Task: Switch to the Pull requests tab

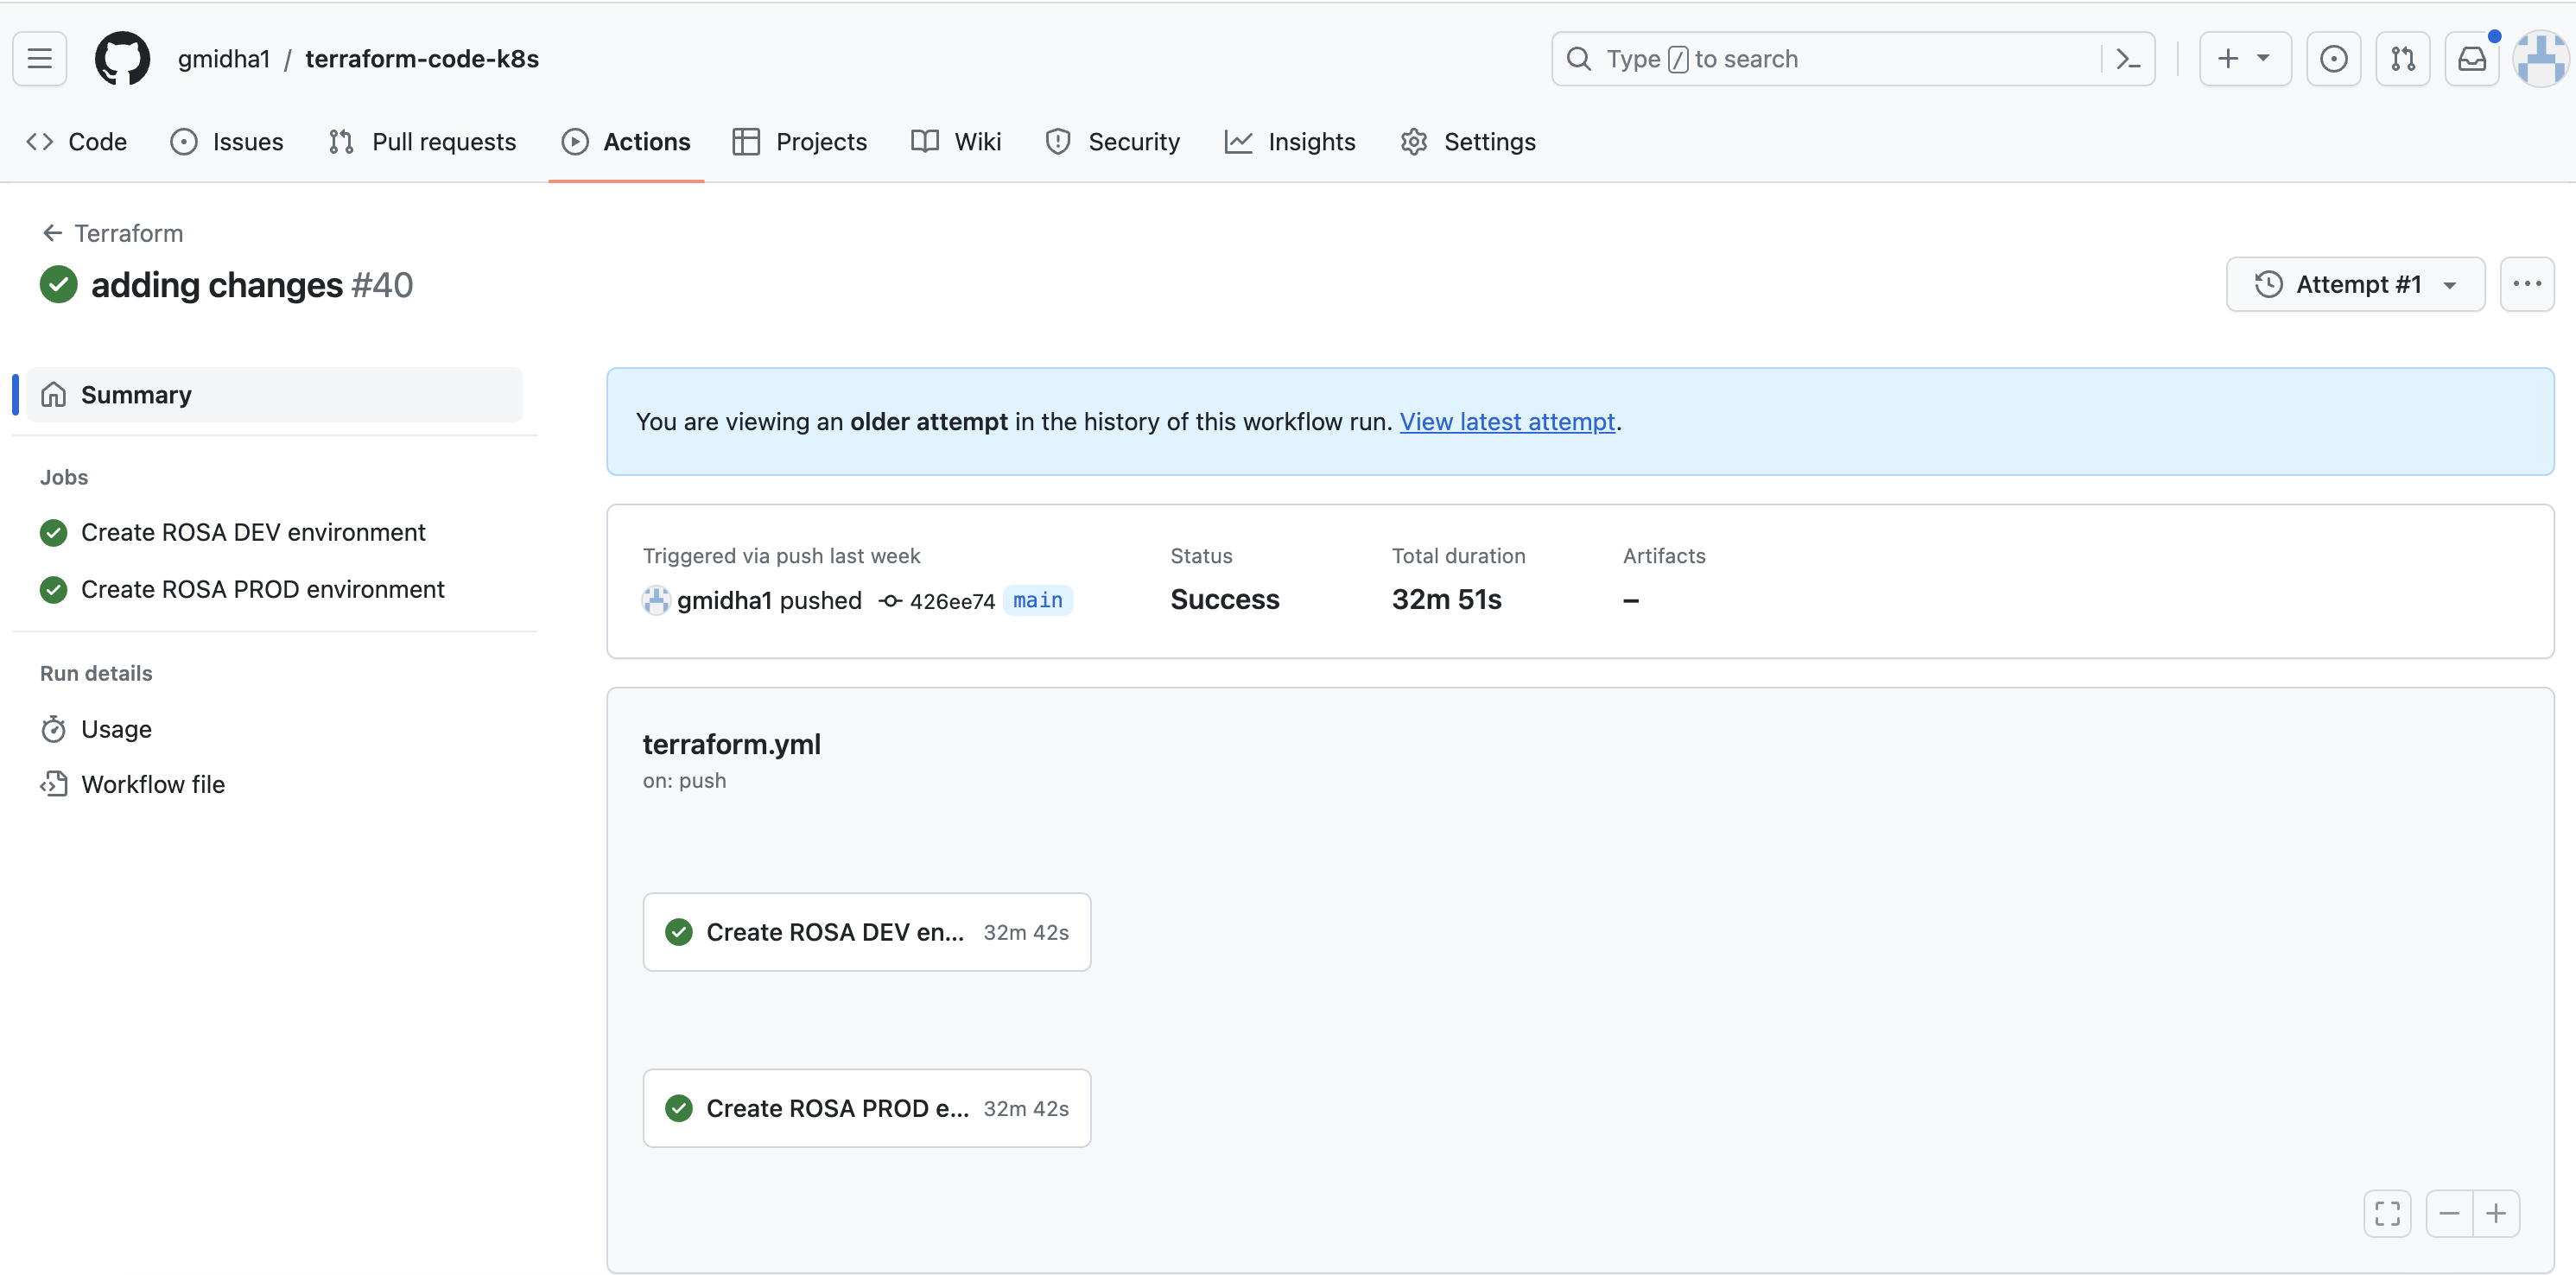Action: pos(422,142)
